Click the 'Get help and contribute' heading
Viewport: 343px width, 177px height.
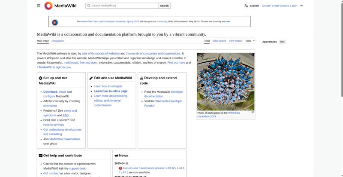point(63,156)
